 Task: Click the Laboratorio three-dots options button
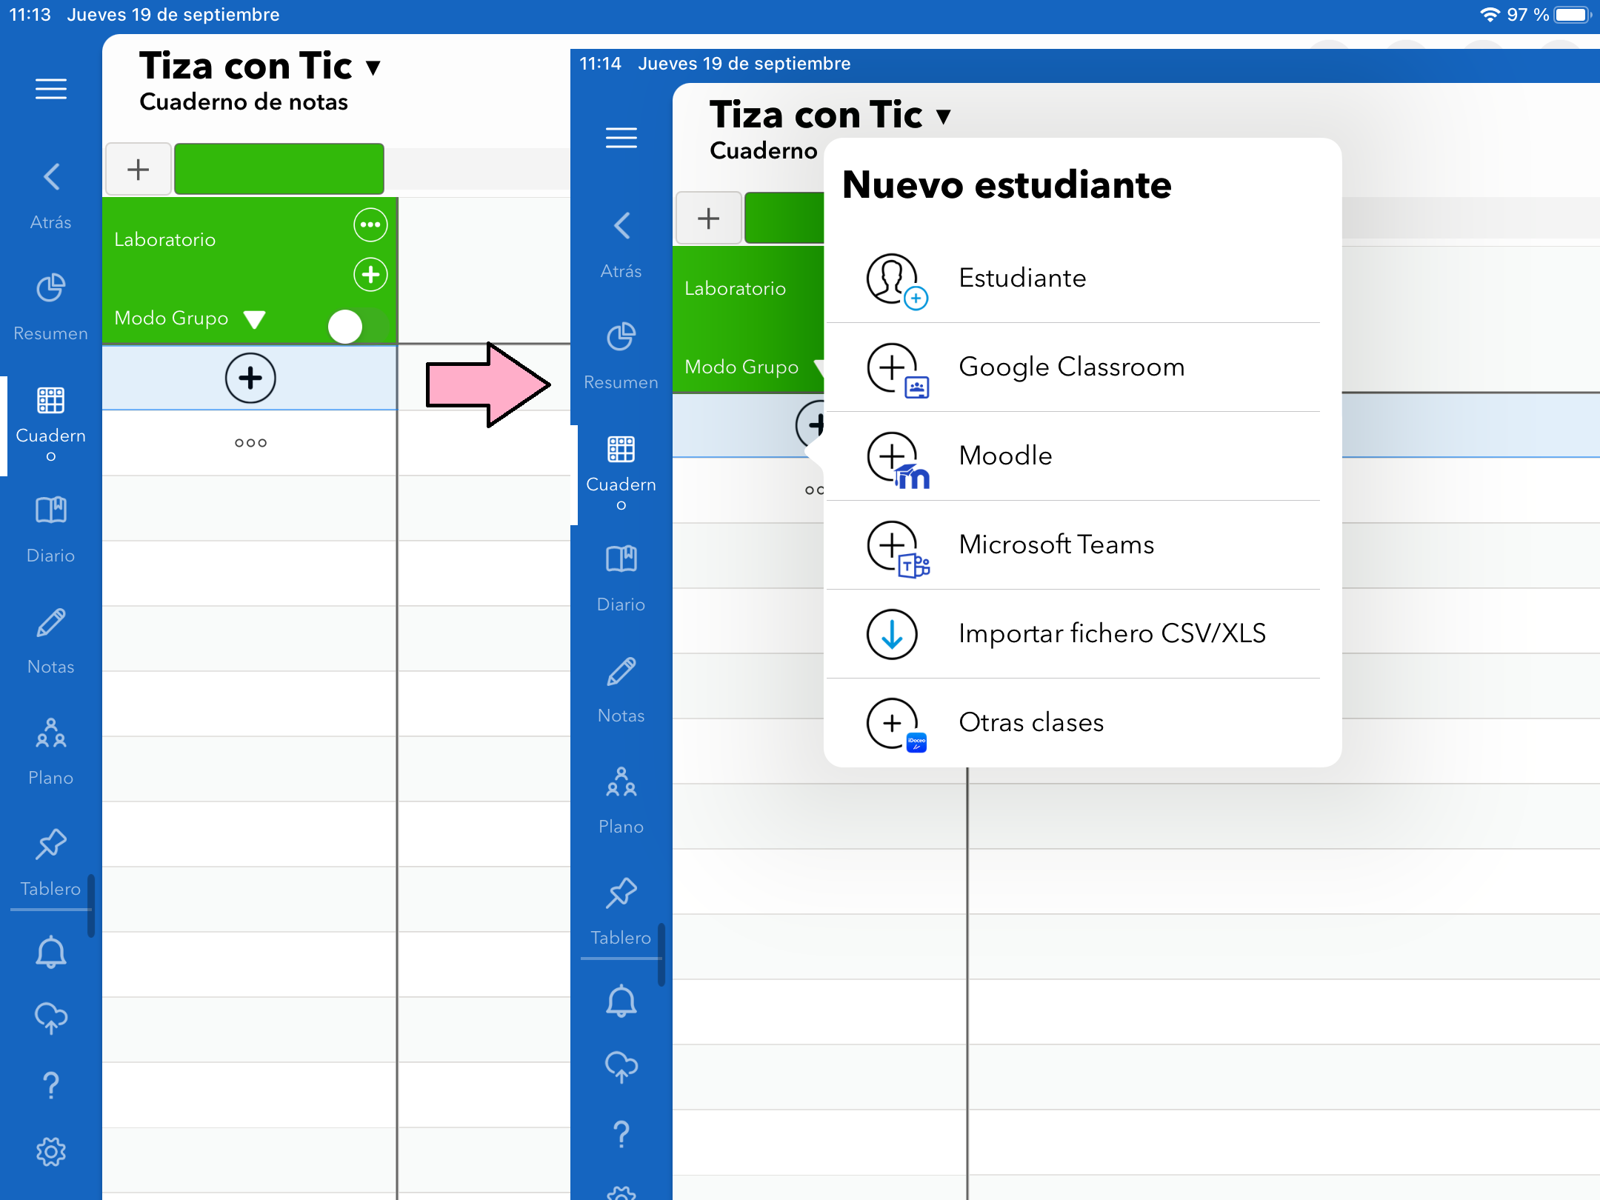coord(370,225)
